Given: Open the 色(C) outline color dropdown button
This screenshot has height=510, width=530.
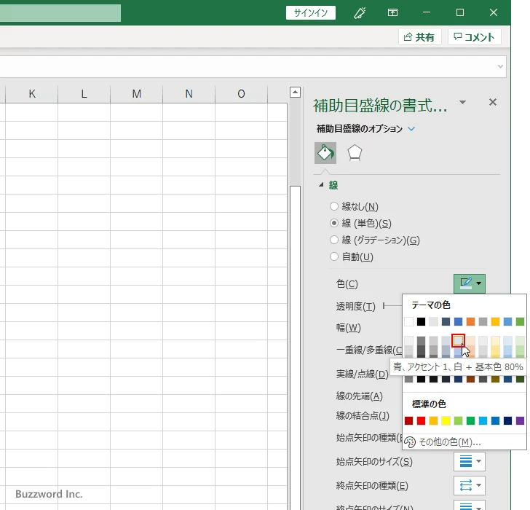Looking at the screenshot, I should coord(470,283).
